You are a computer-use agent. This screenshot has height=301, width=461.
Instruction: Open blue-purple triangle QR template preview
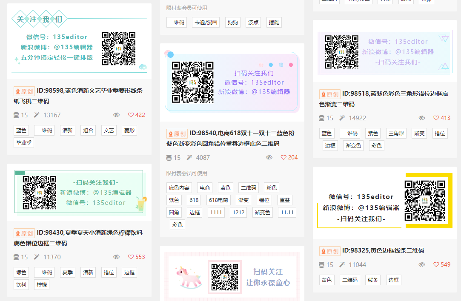tap(385, 51)
